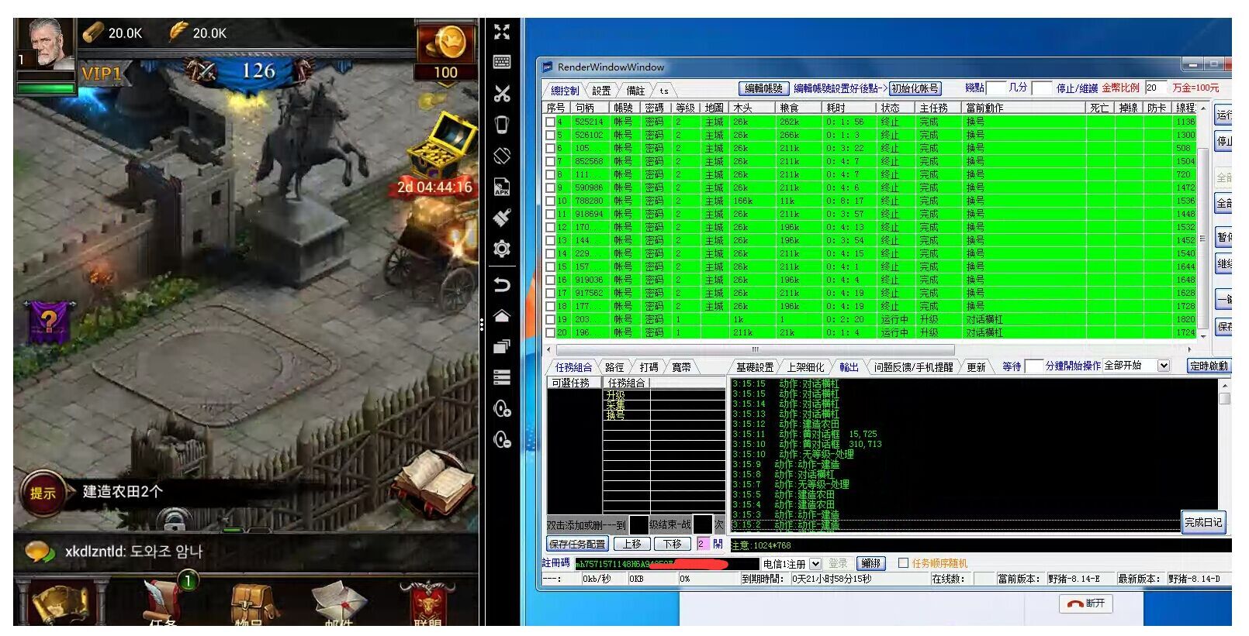Click the scissors screenshot icon

502,94
